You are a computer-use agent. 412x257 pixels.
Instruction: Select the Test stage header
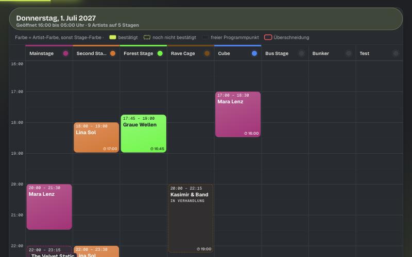click(x=379, y=53)
